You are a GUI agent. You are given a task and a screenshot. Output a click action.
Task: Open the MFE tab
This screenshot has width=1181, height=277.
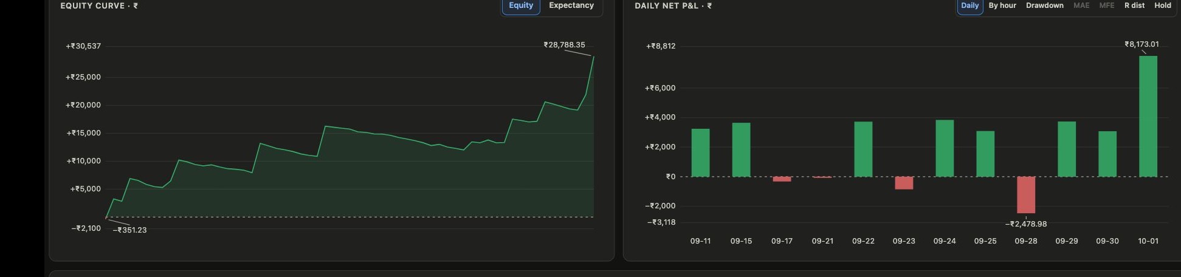(x=1107, y=5)
